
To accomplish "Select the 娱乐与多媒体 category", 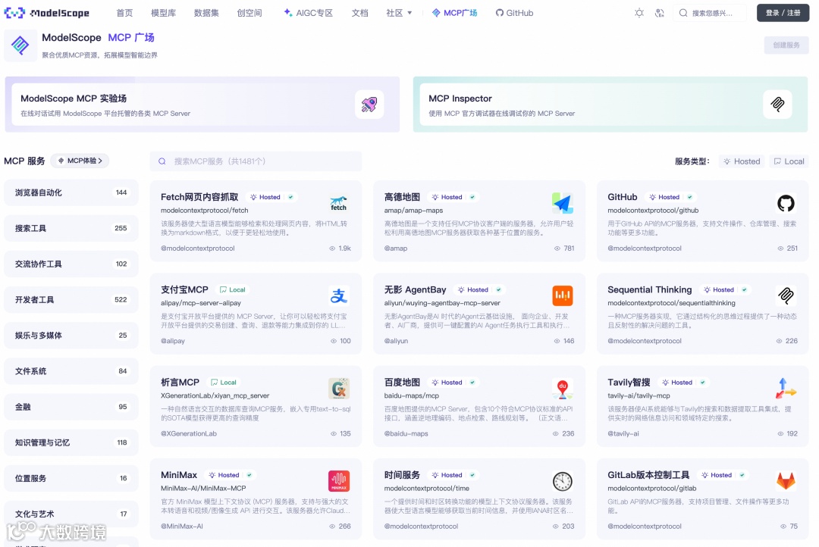I will pos(71,336).
